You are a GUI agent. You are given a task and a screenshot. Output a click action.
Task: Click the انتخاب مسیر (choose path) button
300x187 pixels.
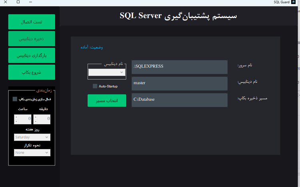click(107, 101)
